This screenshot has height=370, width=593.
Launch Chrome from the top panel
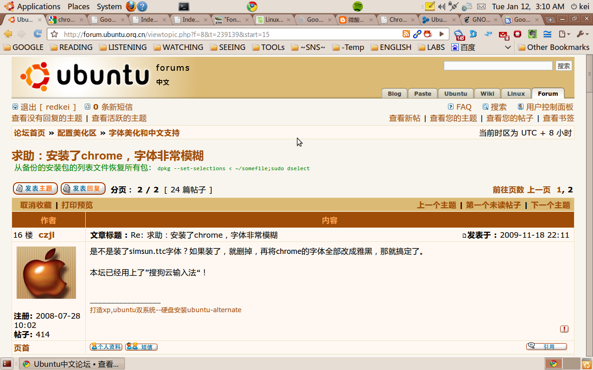click(252, 6)
